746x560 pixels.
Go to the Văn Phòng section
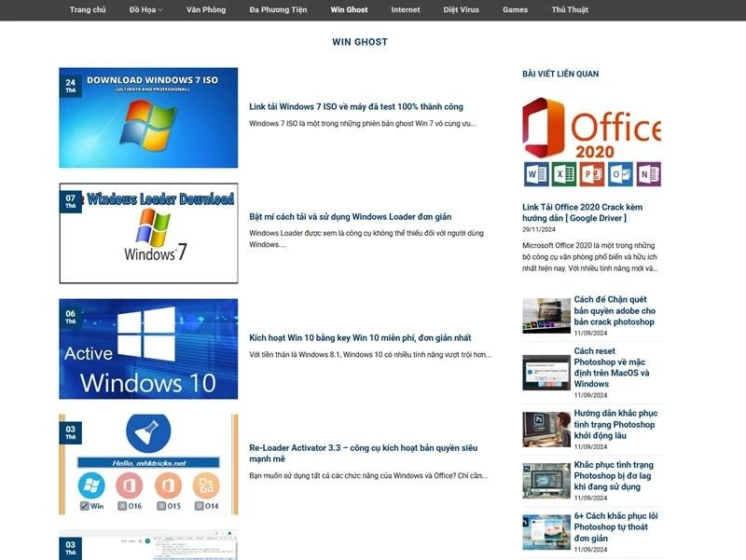point(206,9)
